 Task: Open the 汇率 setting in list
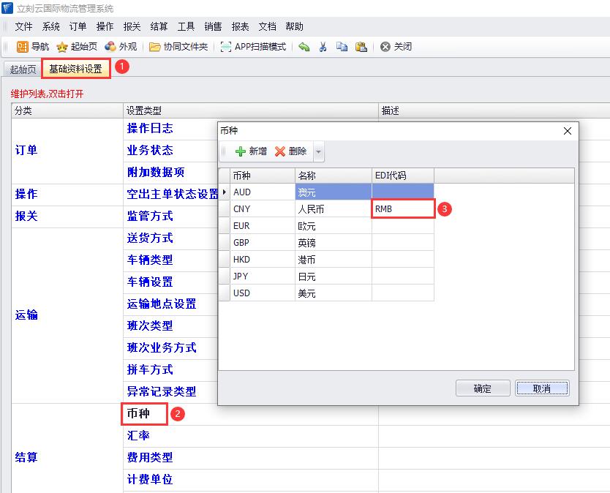(x=138, y=436)
